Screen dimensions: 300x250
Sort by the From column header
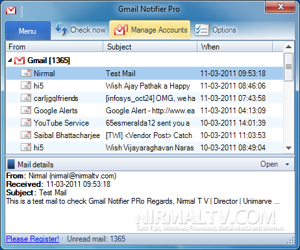click(x=54, y=47)
